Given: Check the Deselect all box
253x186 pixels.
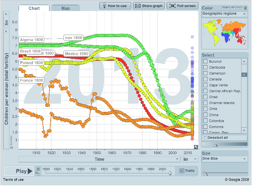Looking at the screenshot, I should point(205,138).
